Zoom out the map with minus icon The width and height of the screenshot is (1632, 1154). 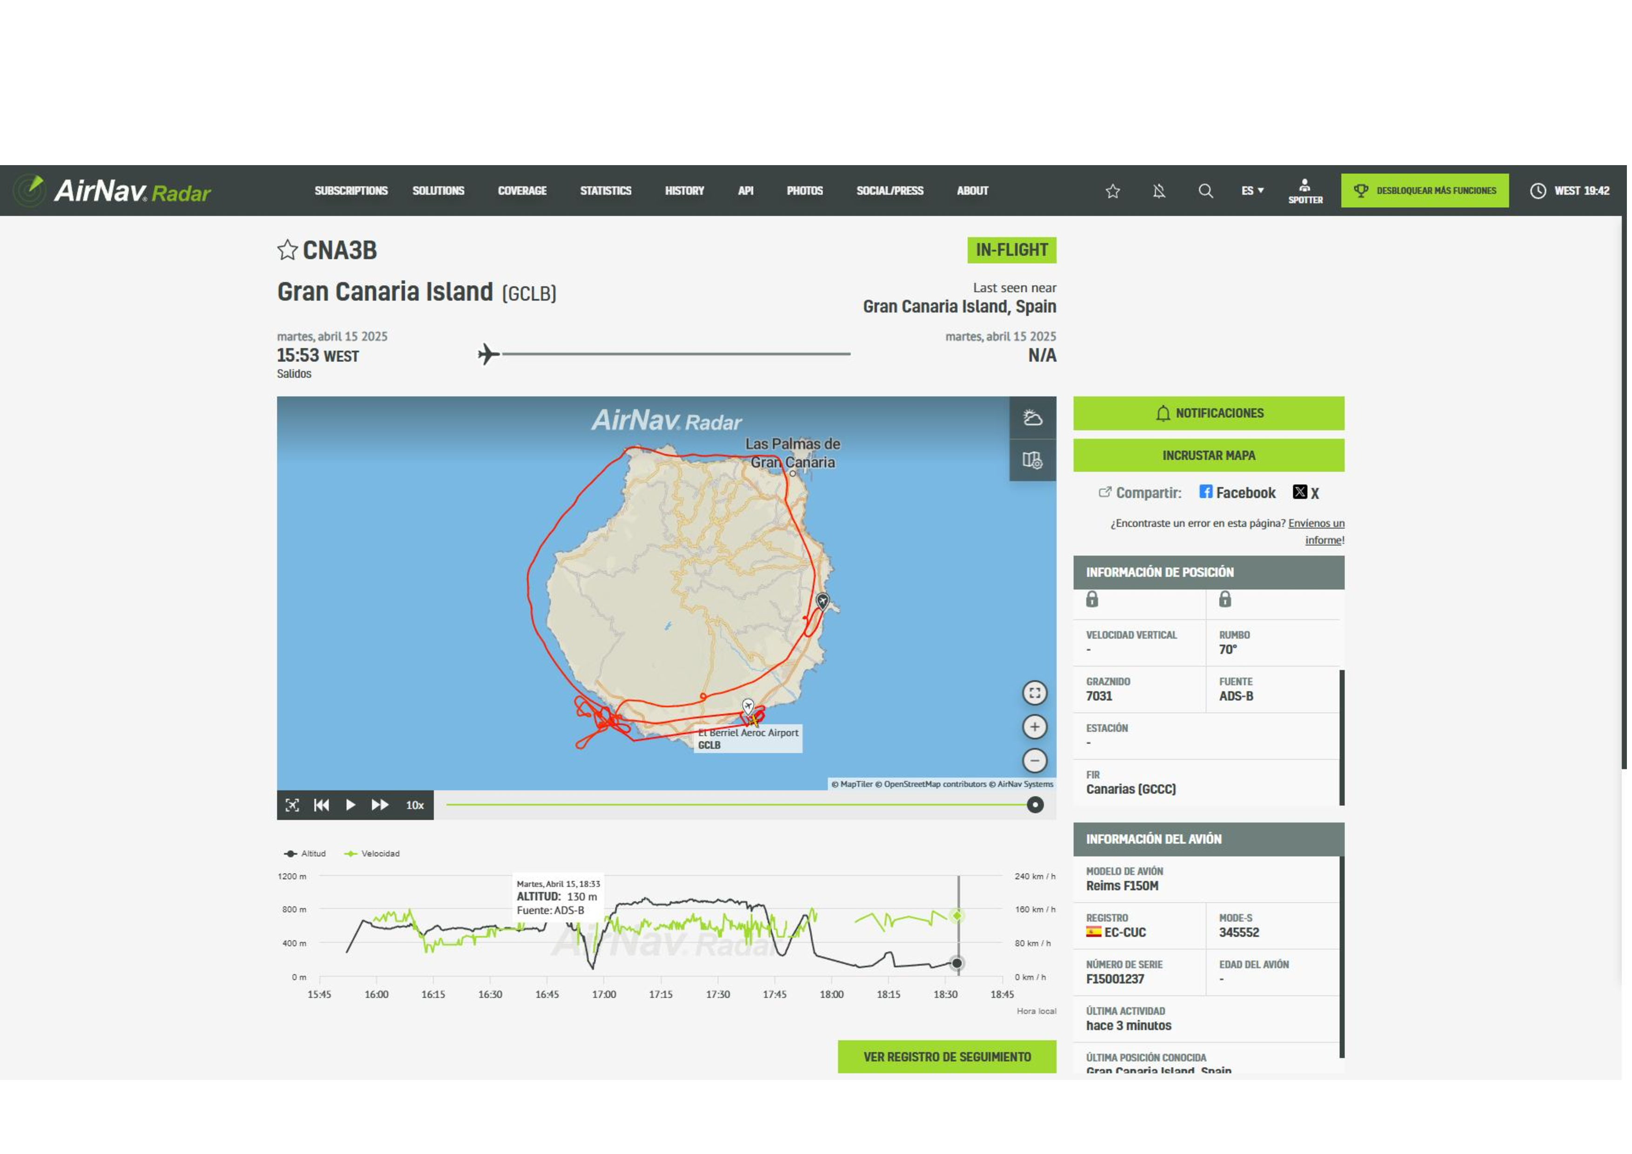[x=1035, y=762]
